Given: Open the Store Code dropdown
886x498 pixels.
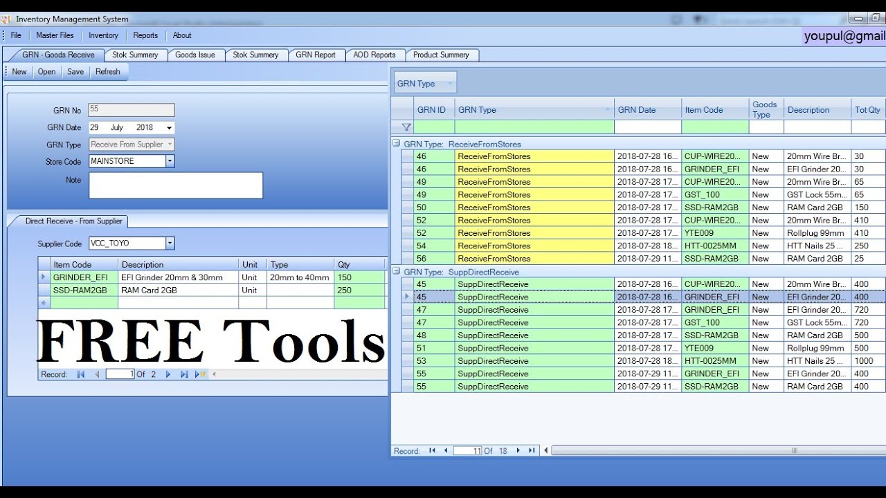Looking at the screenshot, I should tap(170, 161).
